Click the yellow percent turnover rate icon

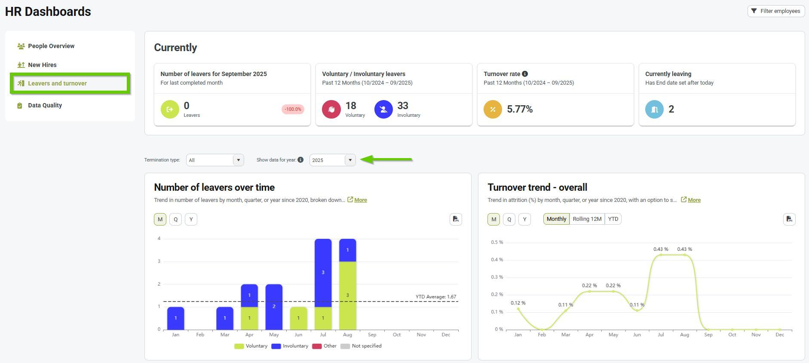493,109
